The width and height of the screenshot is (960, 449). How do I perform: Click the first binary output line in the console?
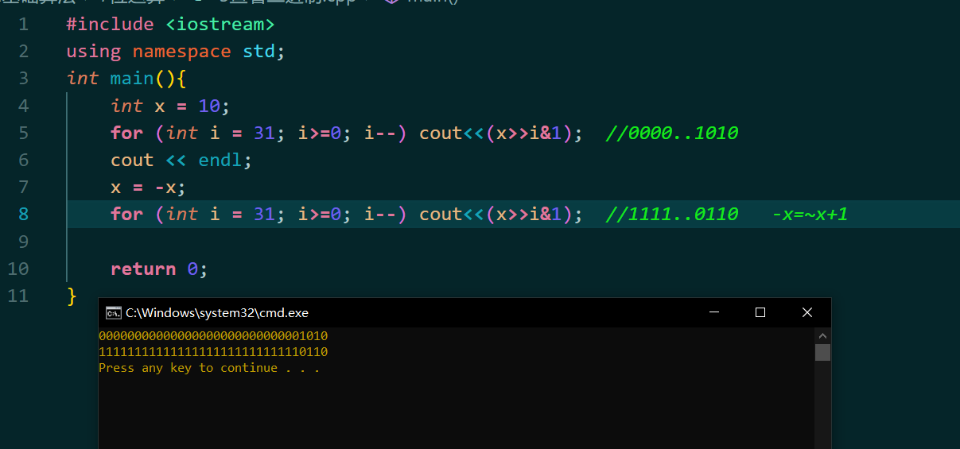[213, 336]
